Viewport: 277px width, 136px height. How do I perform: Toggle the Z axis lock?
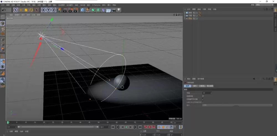click(54, 10)
